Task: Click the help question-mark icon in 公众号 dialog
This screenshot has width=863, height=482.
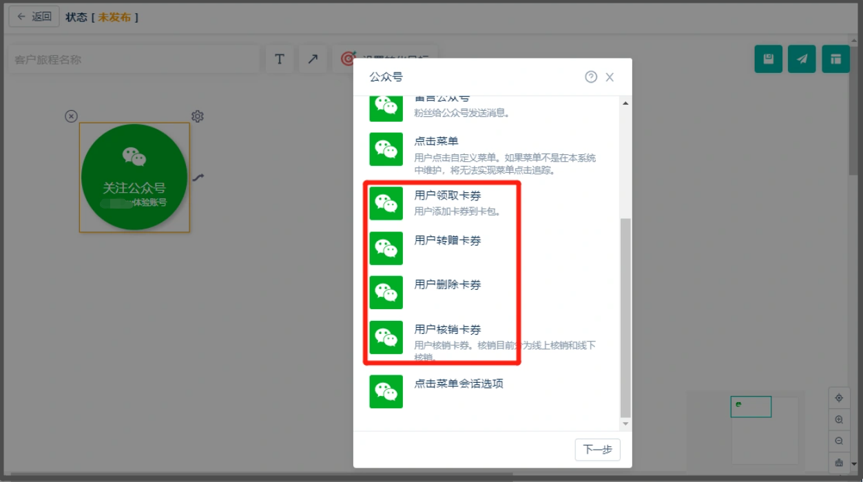Action: (591, 77)
